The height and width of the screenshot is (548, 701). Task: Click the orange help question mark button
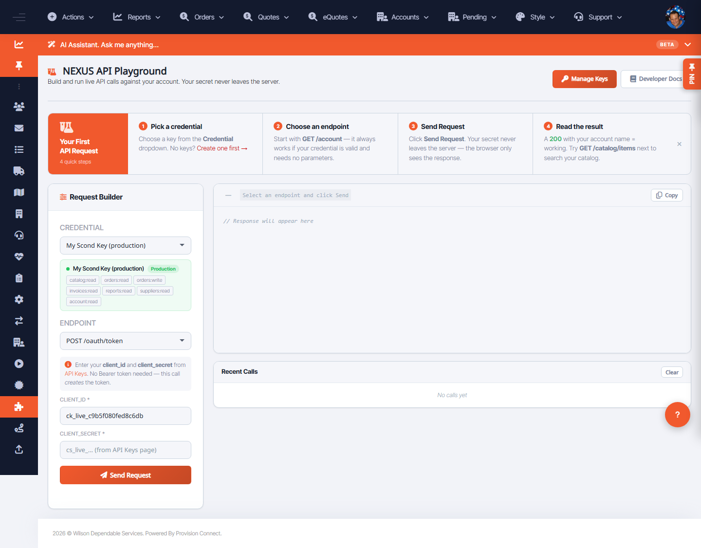[677, 415]
